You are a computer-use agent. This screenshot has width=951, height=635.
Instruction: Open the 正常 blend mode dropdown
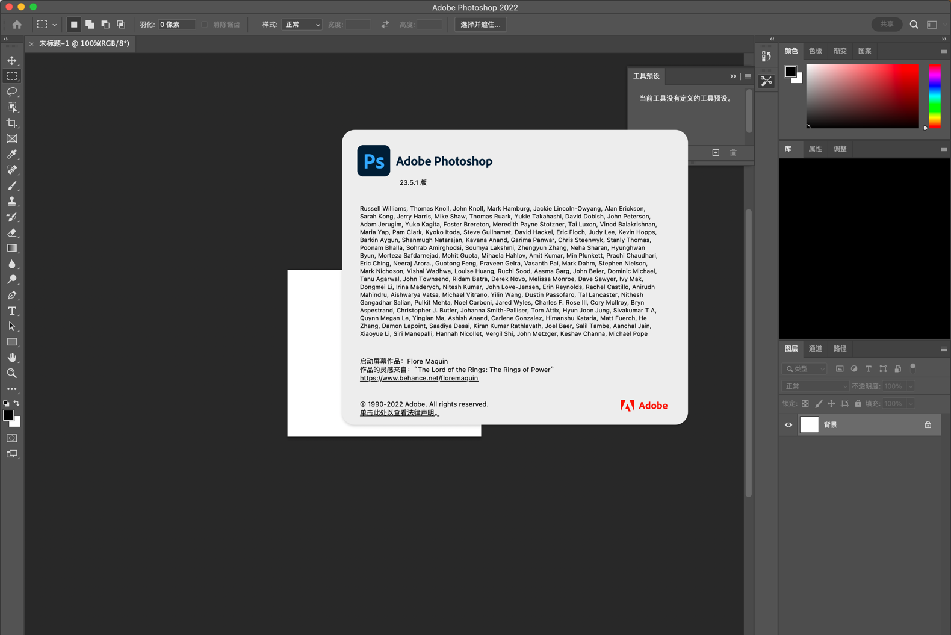pos(816,386)
